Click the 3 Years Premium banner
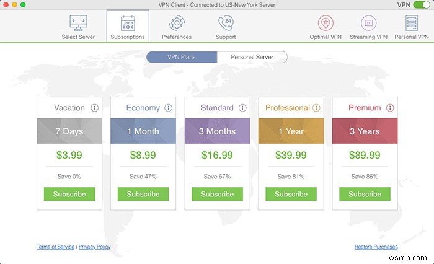The height and width of the screenshot is (264, 434). pyautogui.click(x=365, y=131)
